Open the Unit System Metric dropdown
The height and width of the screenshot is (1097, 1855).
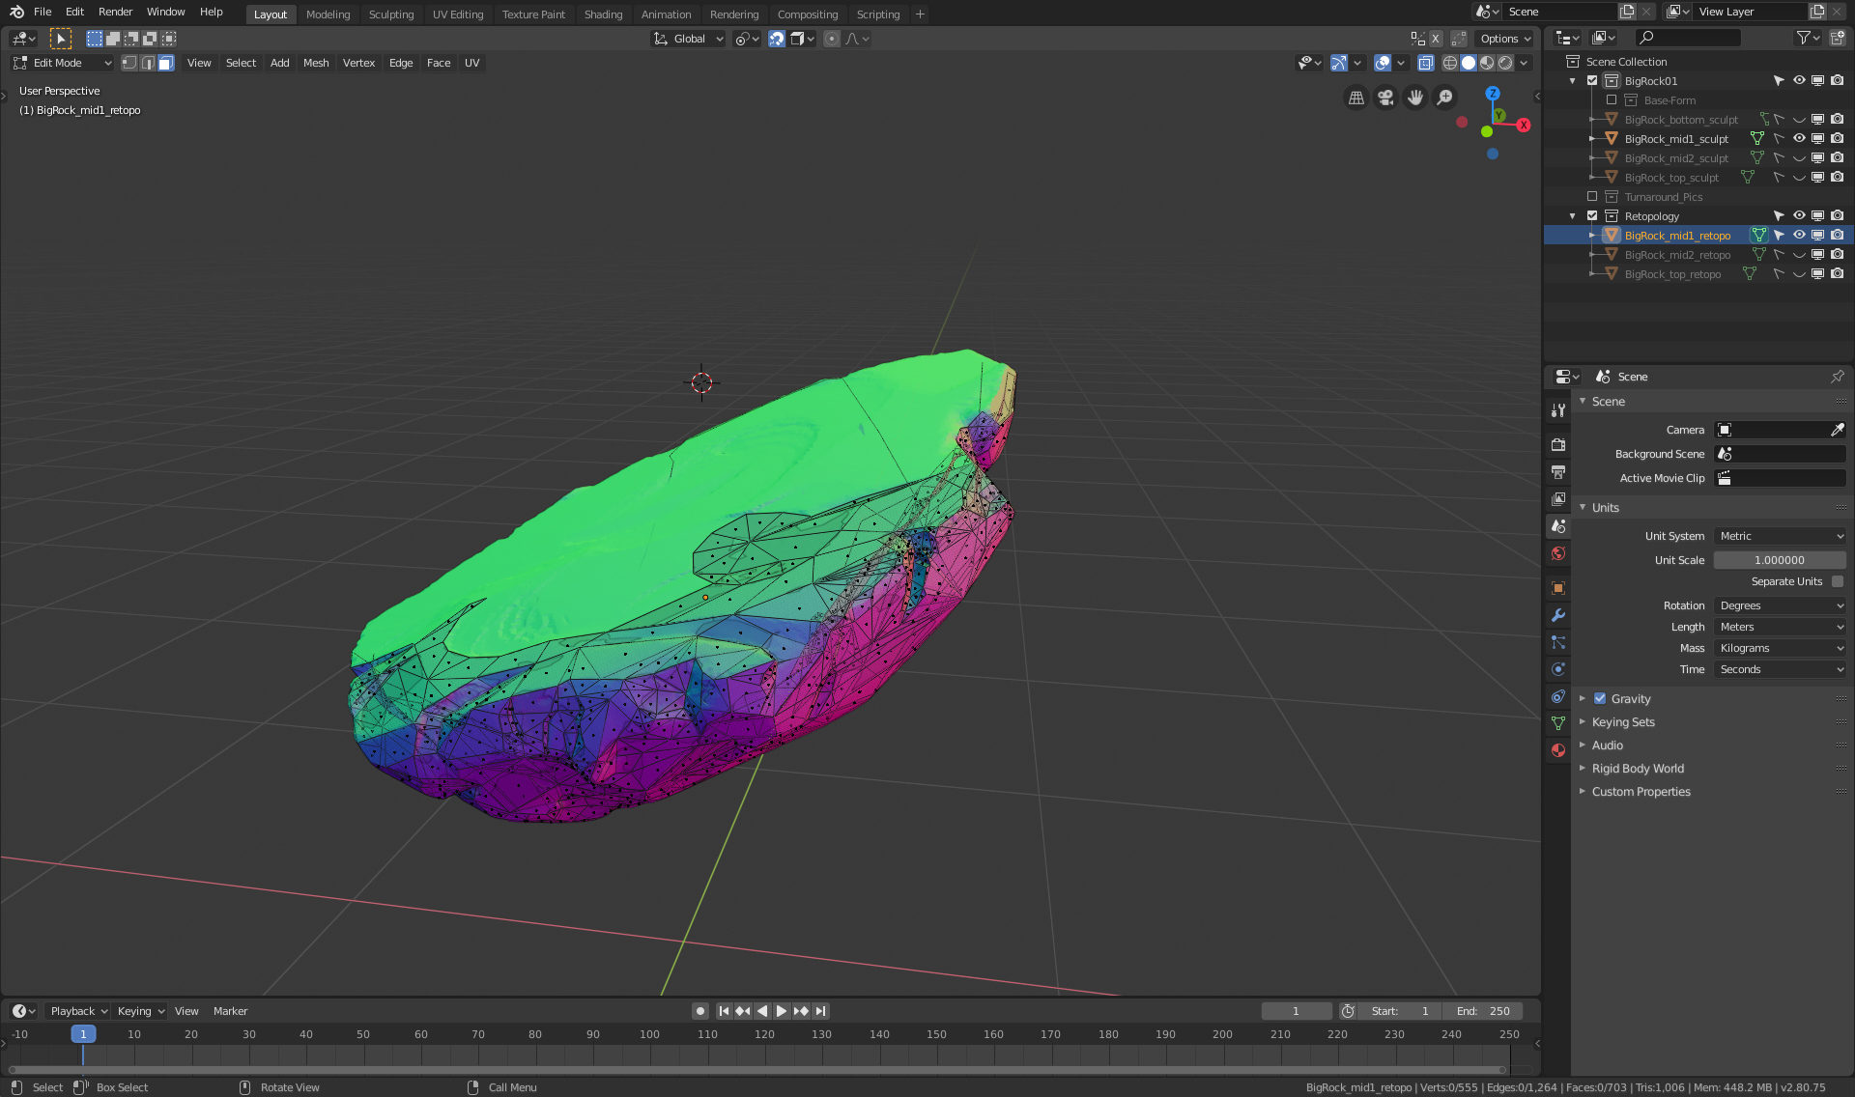[x=1780, y=536]
